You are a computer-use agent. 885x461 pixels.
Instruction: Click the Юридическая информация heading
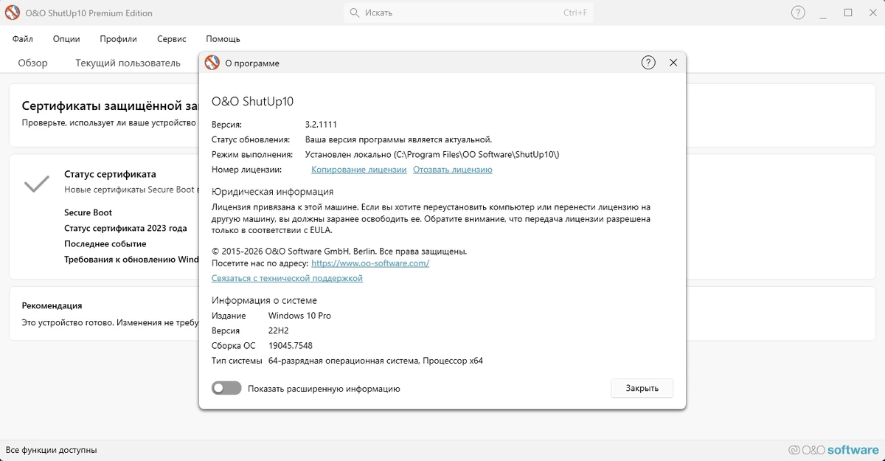point(273,192)
